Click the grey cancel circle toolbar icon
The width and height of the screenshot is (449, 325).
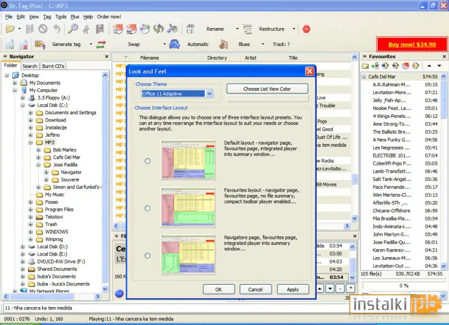(43, 29)
